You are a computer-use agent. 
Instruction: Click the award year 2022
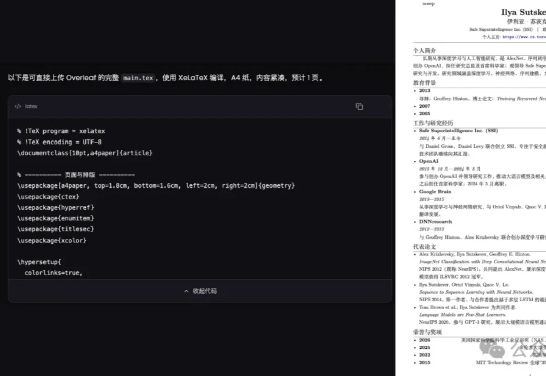425,355
